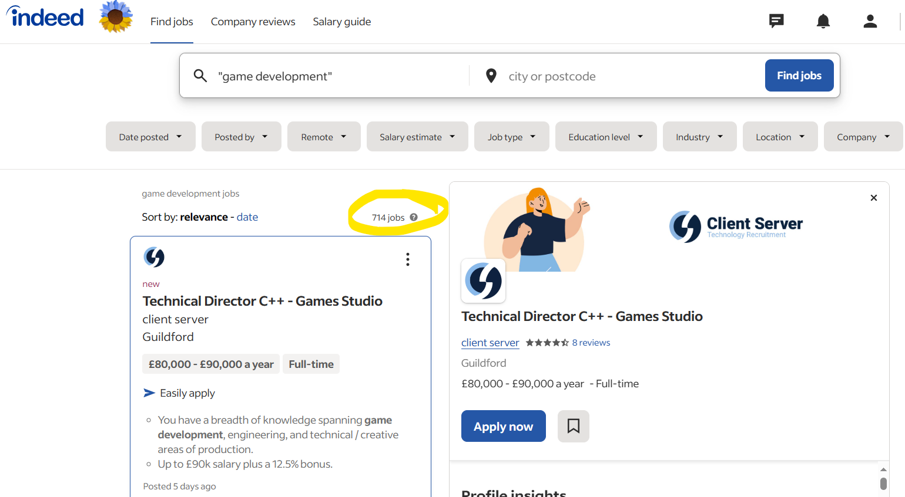Save job with the bookmark icon
The height and width of the screenshot is (497, 905).
574,426
